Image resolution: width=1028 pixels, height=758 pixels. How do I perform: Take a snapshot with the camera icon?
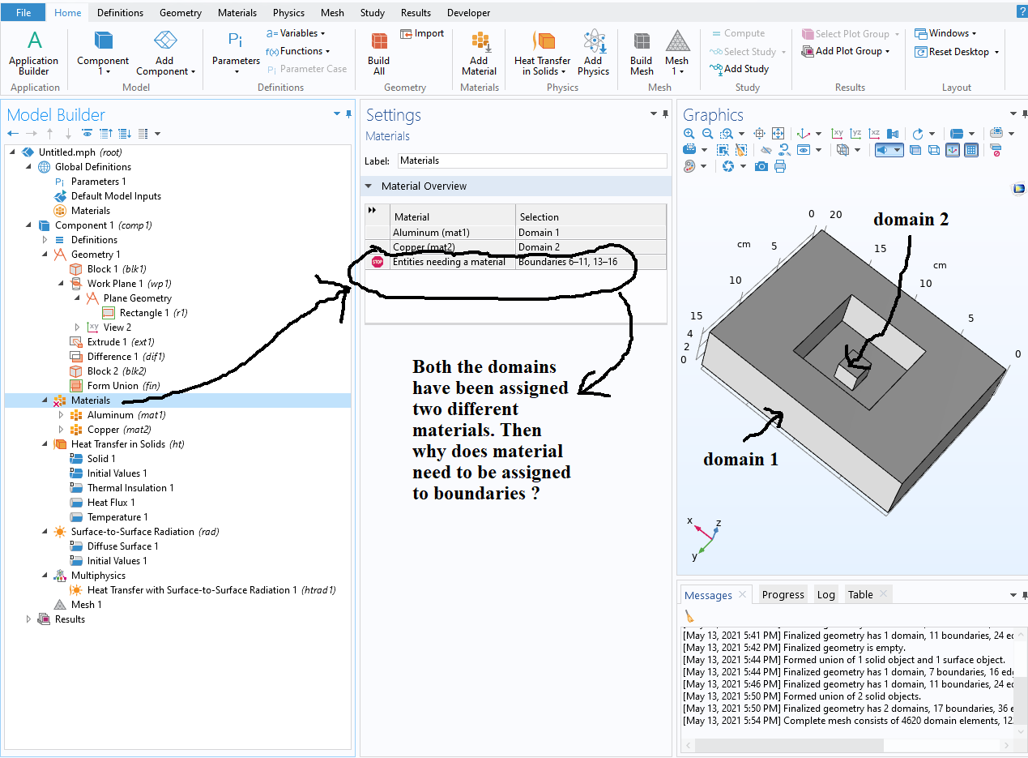[x=761, y=166]
